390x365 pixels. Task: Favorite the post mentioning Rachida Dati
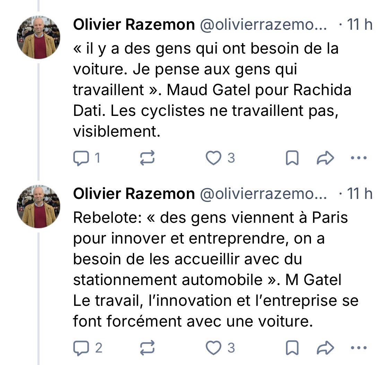214,158
